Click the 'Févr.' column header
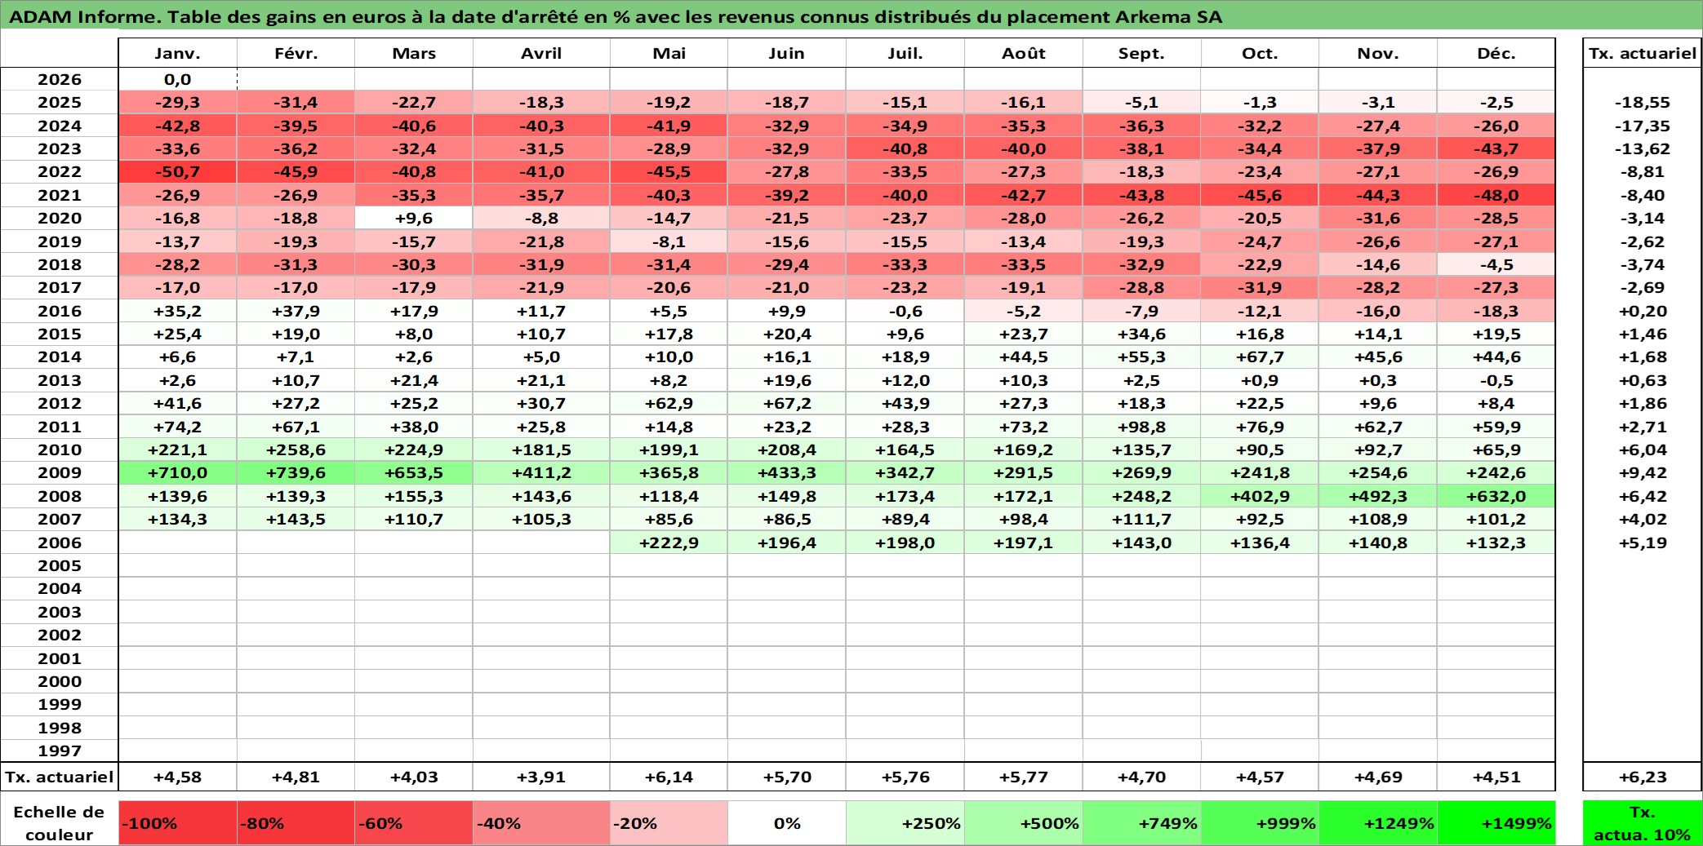 pos(296,53)
